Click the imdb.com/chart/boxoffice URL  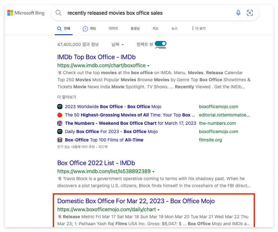[x=101, y=66]
